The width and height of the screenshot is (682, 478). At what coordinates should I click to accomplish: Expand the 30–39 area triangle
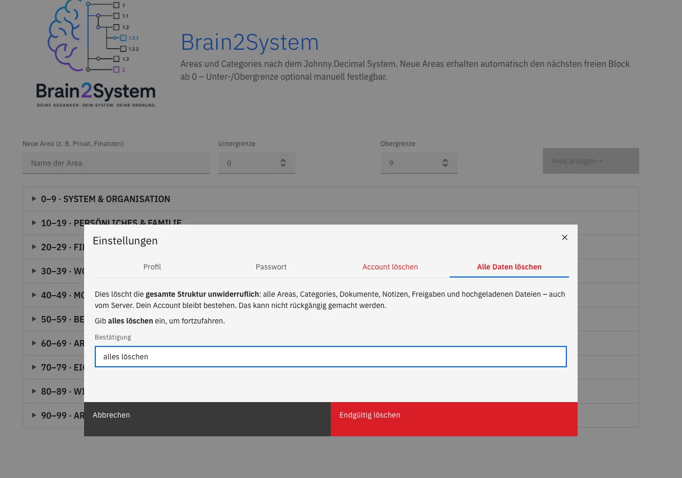click(x=34, y=271)
